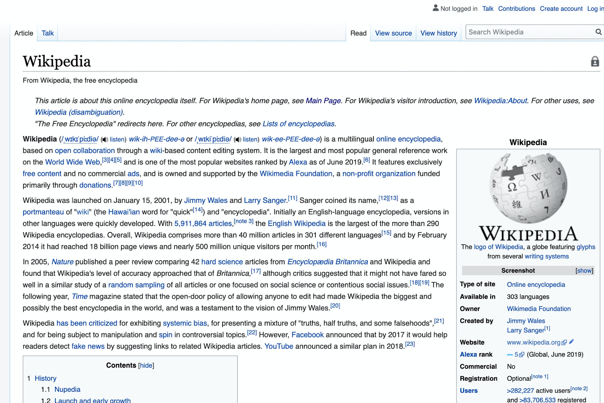This screenshot has width=604, height=403.
Task: Open the Hawai'ian link
Action: click(124, 212)
